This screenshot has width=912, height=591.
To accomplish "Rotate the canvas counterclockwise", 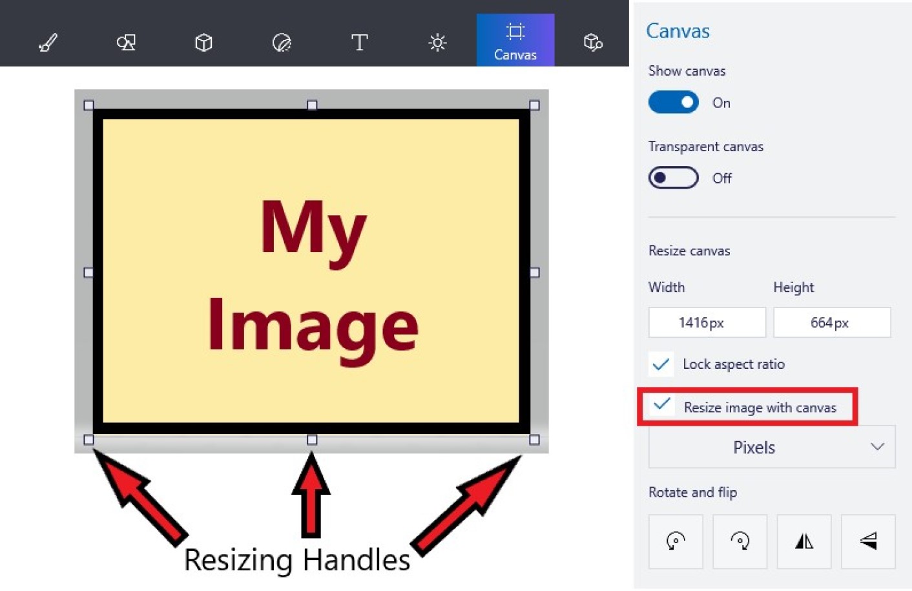I will [676, 541].
